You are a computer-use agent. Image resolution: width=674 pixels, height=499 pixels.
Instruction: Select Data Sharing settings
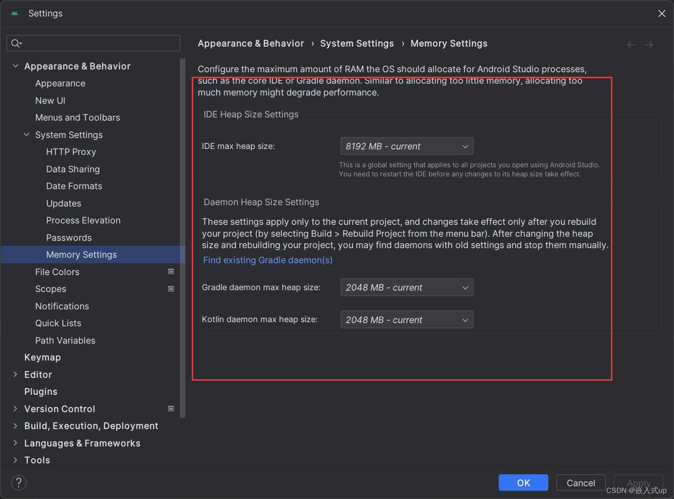coord(73,169)
